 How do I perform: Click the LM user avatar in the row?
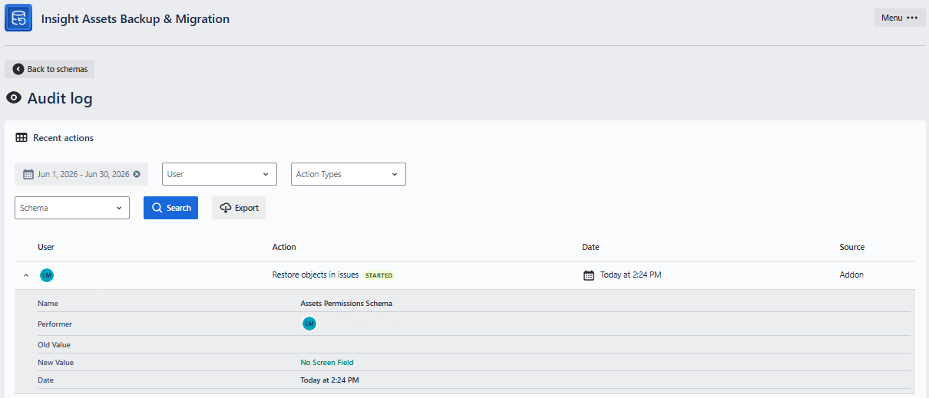pos(47,275)
